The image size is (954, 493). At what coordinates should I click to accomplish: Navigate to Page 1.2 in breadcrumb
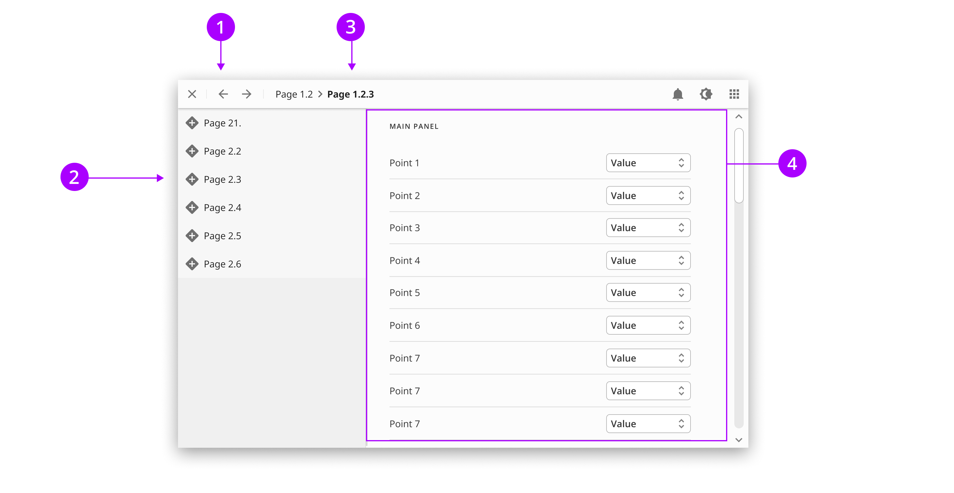[x=294, y=94]
